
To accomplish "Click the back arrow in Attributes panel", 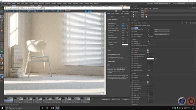I will pyautogui.click(x=183, y=23).
